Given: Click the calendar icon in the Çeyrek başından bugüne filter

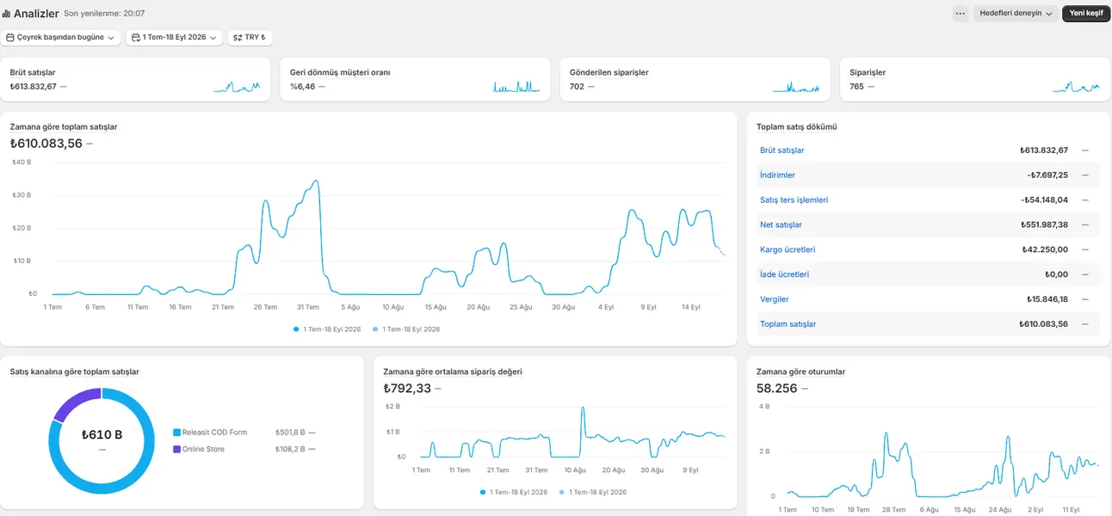Looking at the screenshot, I should [10, 38].
